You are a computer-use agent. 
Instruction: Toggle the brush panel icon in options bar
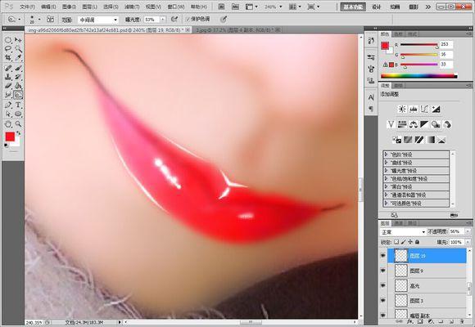(x=50, y=20)
